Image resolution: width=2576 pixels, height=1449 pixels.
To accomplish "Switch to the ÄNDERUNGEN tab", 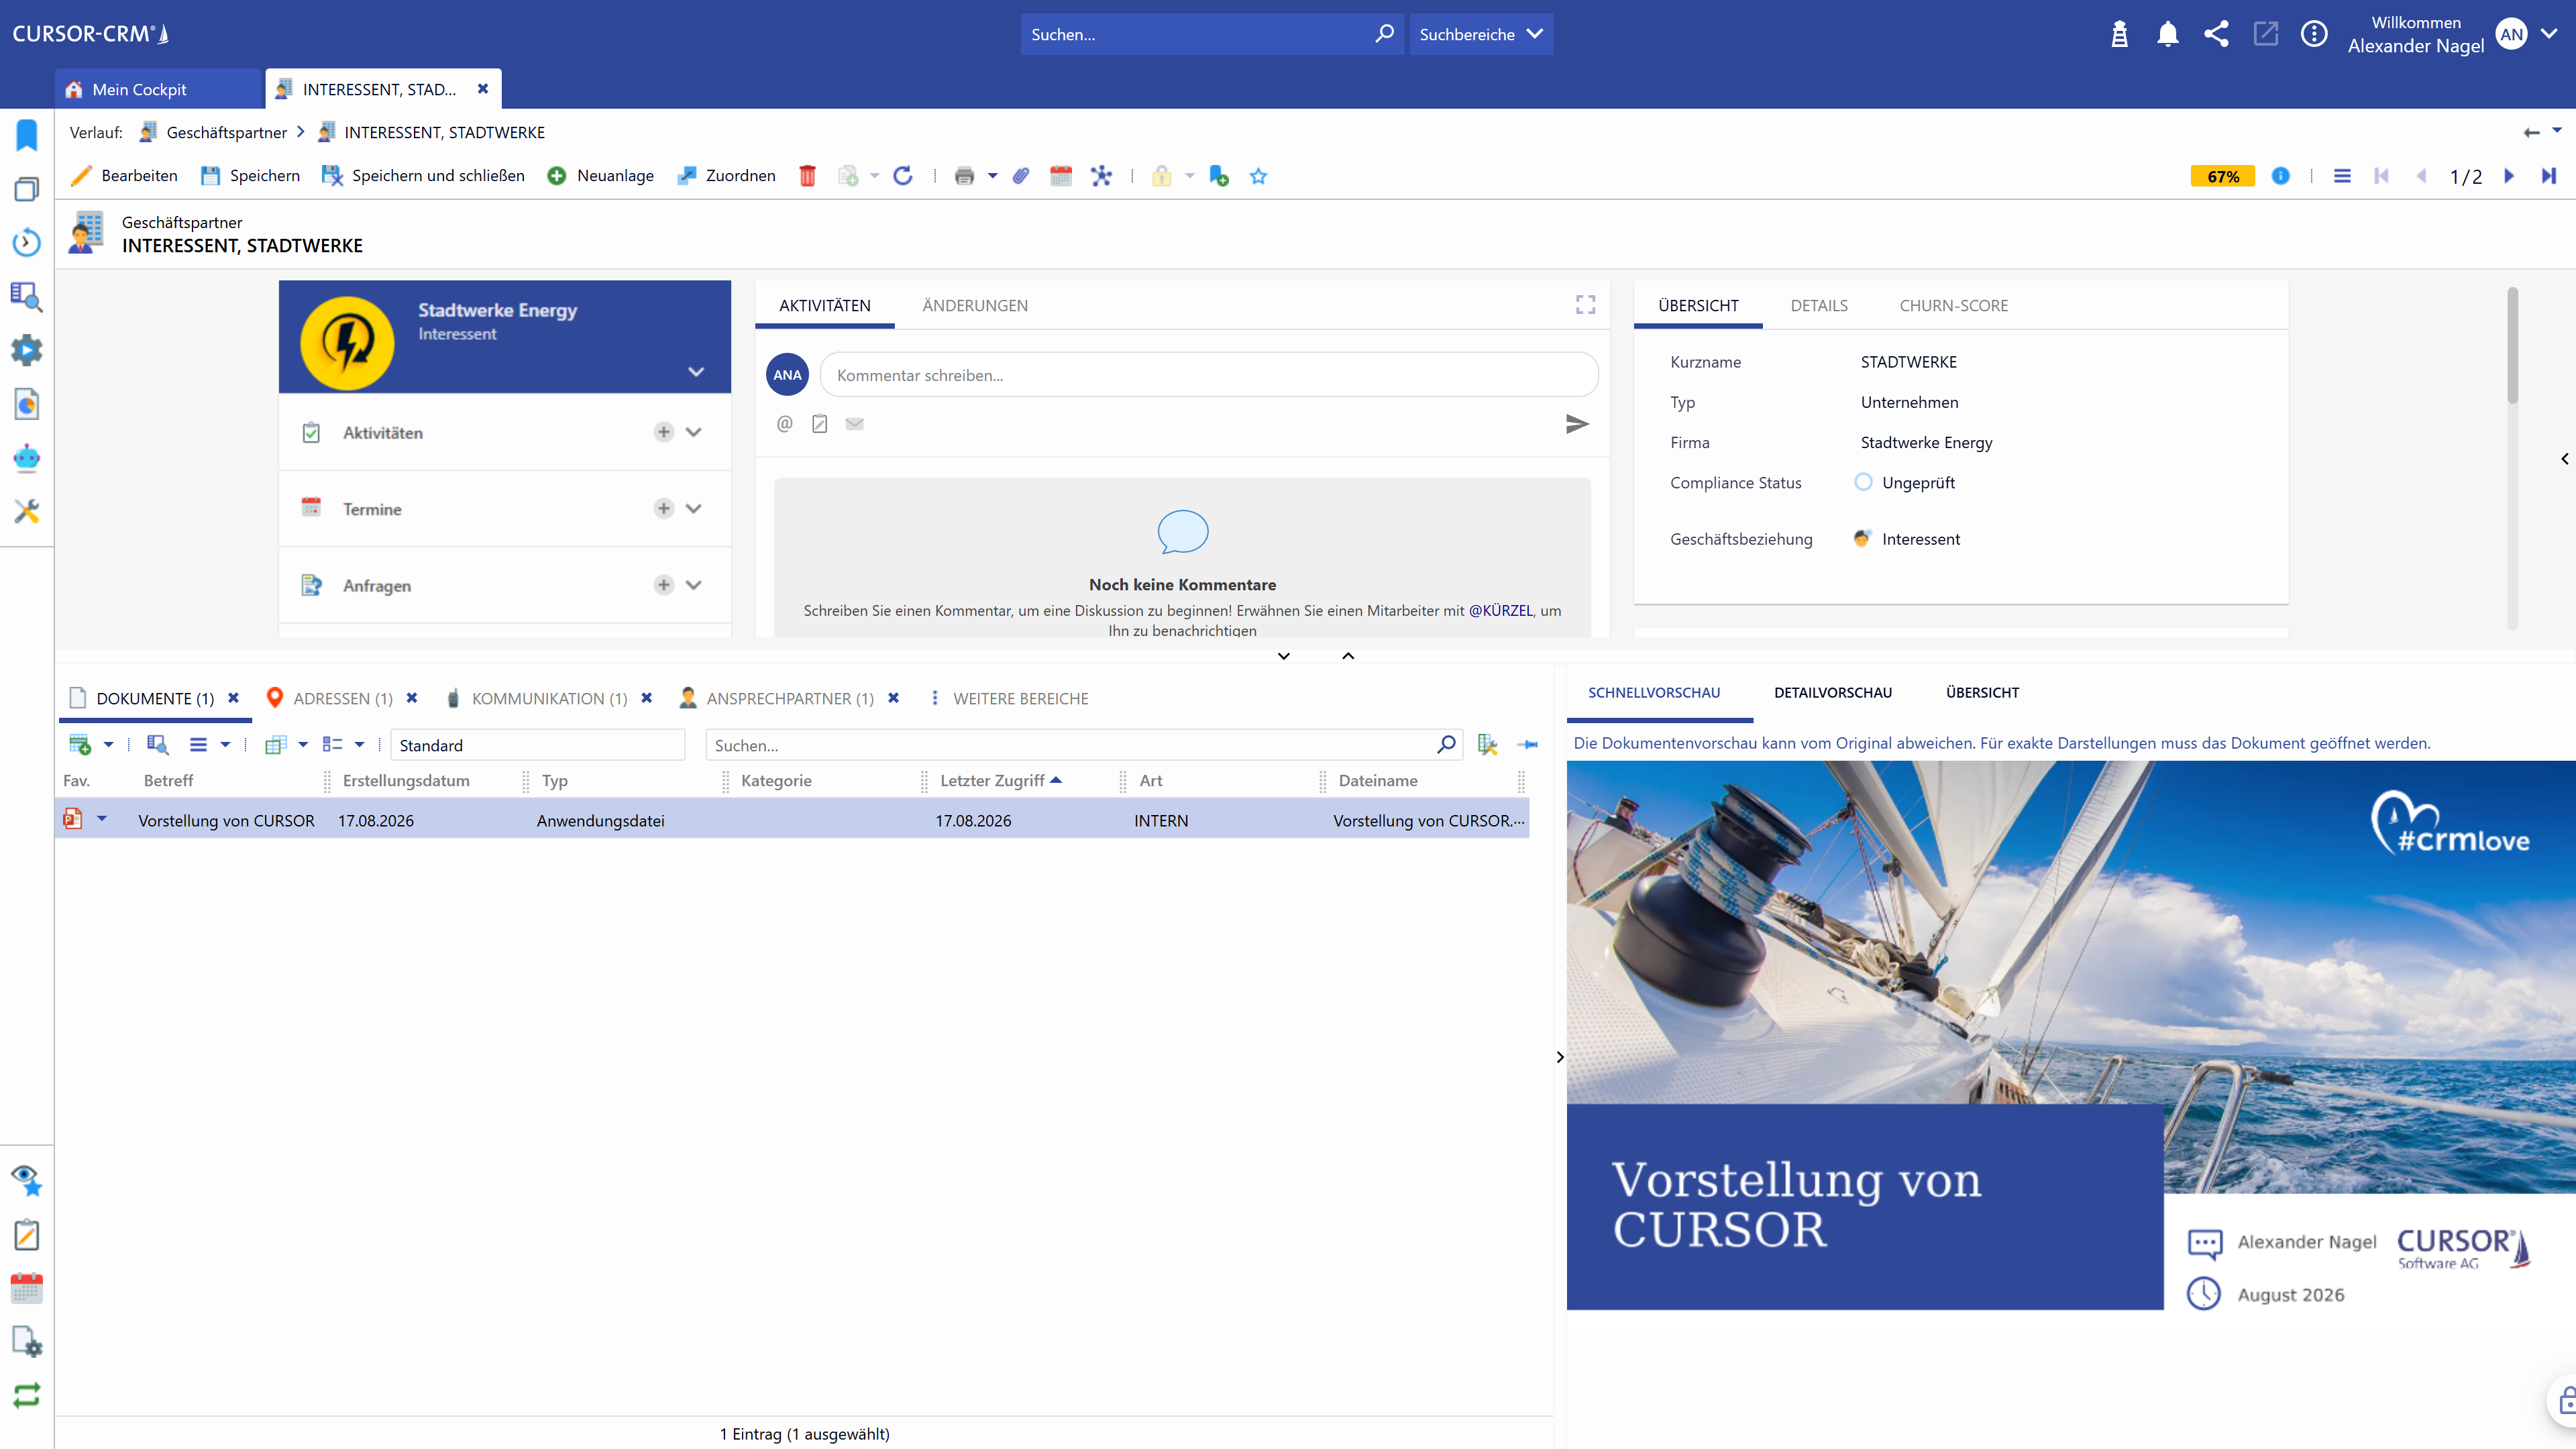I will (975, 306).
